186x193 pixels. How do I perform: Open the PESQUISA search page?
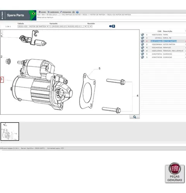tap(65, 12)
